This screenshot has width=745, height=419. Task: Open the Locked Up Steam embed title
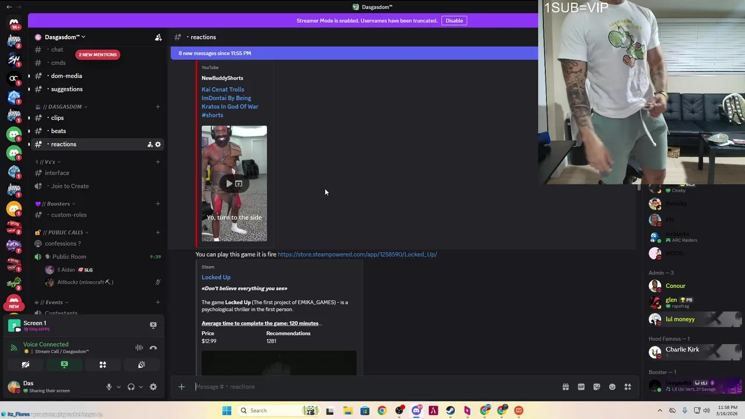pyautogui.click(x=216, y=278)
